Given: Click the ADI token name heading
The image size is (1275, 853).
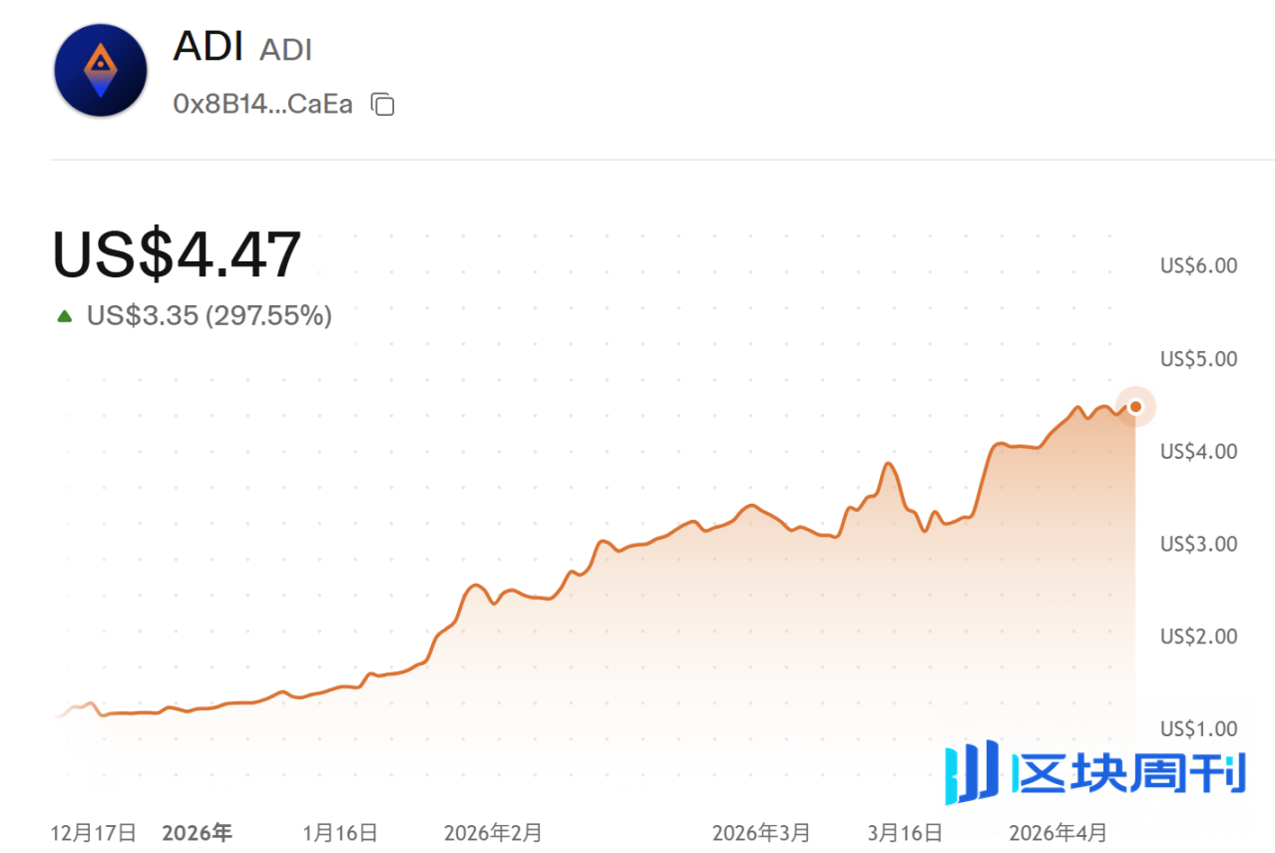Looking at the screenshot, I should click(x=208, y=46).
